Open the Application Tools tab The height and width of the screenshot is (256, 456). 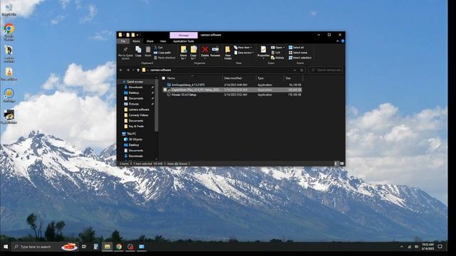tap(183, 41)
